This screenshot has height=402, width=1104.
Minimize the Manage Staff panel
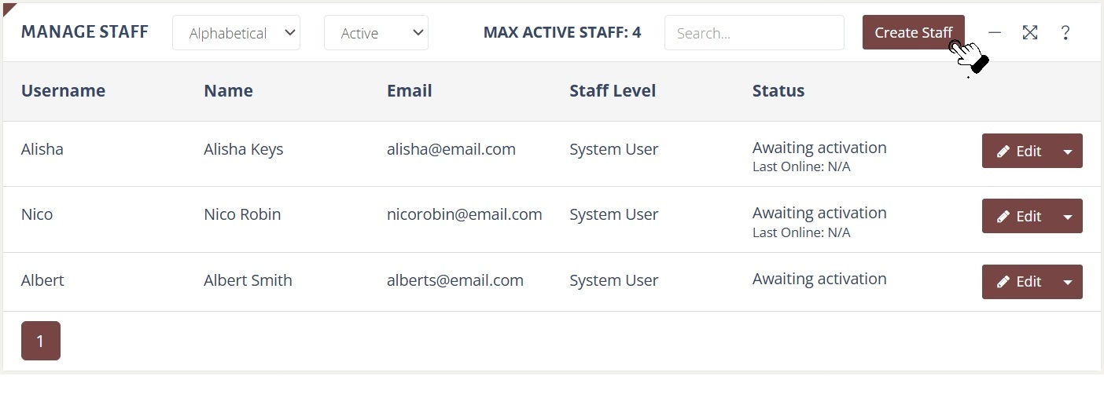point(995,32)
